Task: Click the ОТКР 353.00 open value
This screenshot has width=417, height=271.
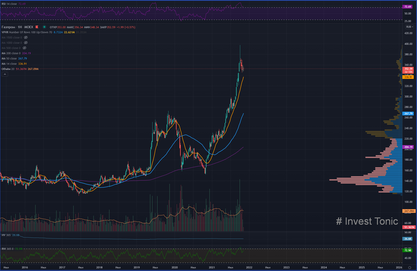Action: [58, 27]
